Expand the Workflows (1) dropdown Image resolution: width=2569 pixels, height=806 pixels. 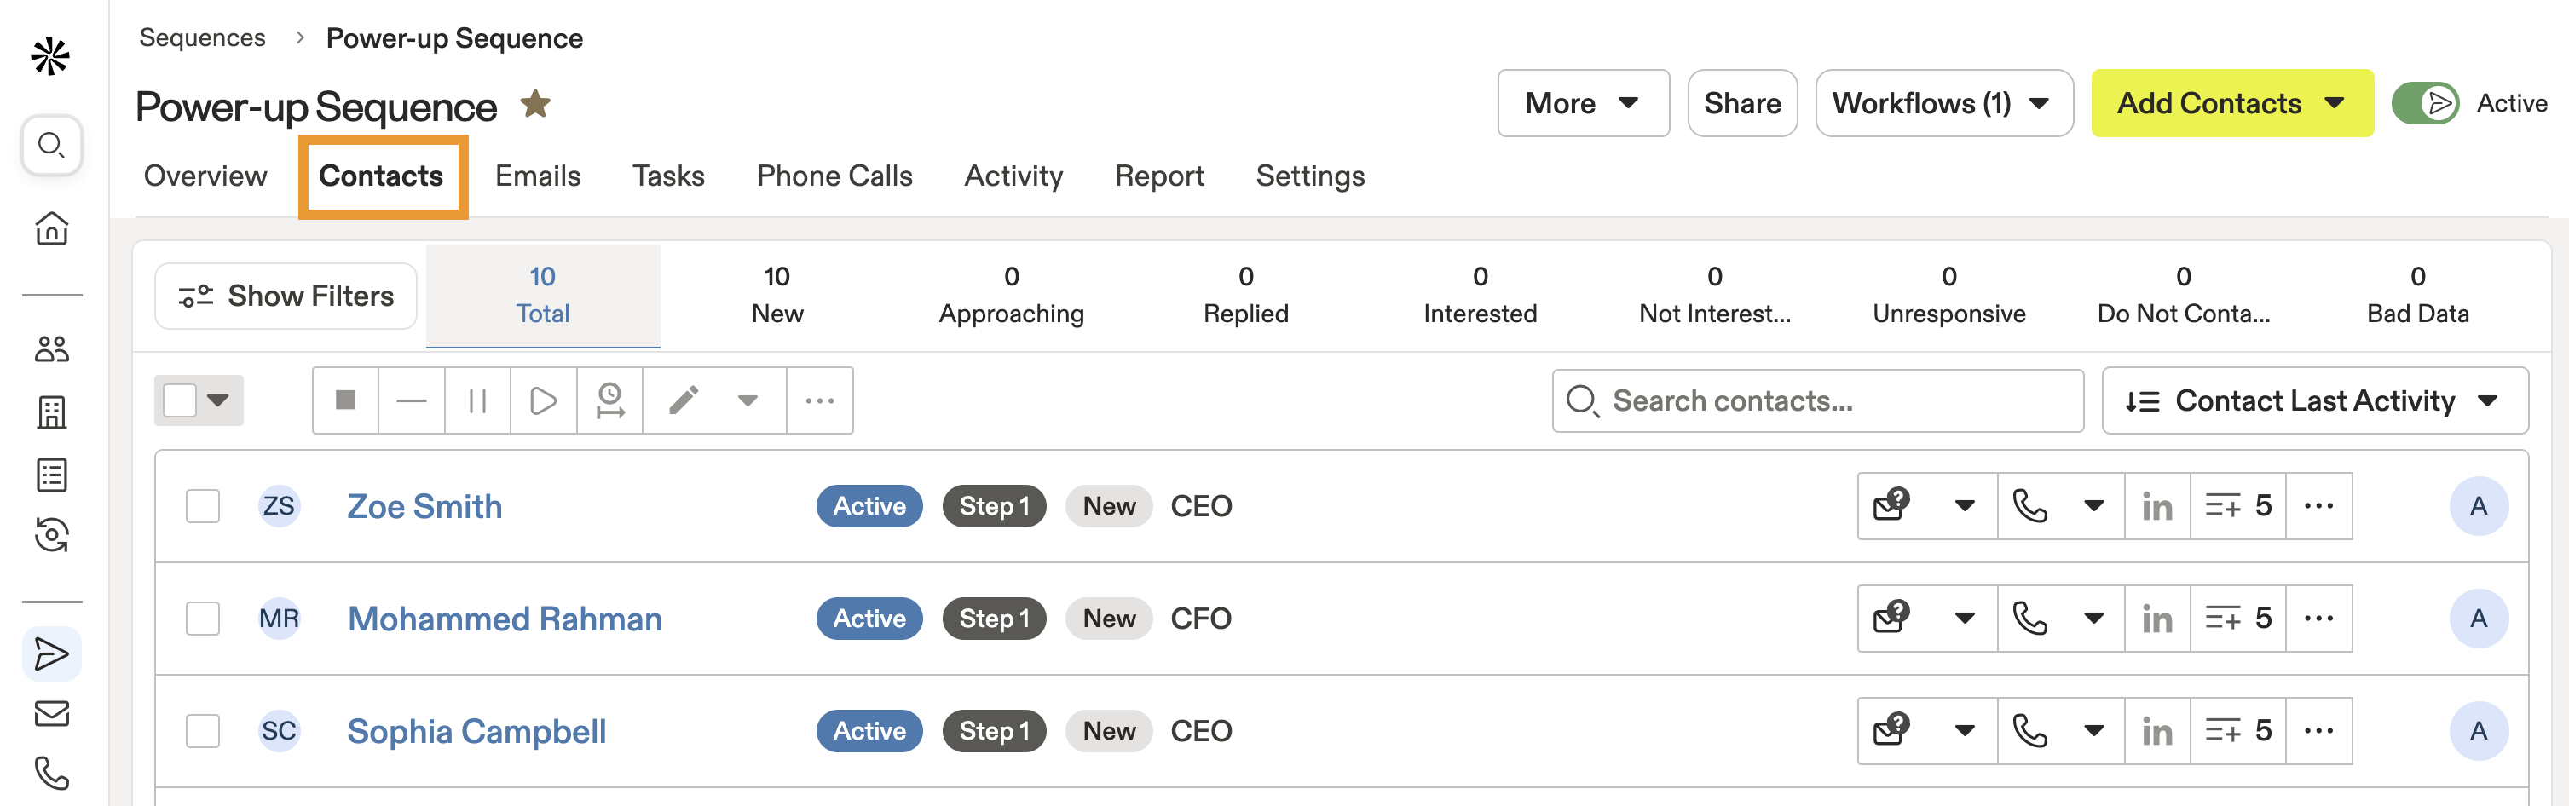pos(1943,102)
